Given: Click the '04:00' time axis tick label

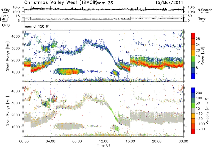Looking at the screenshot, I should click(x=51, y=141).
